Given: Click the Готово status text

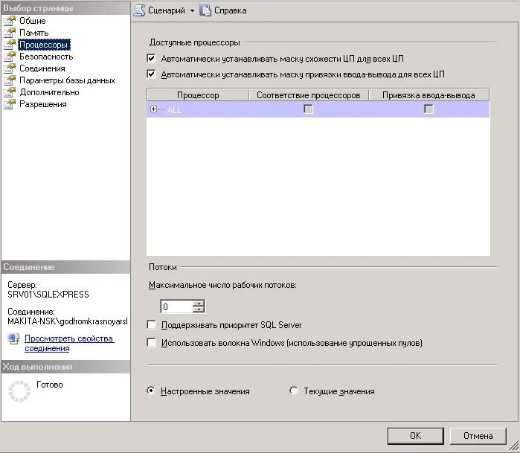Looking at the screenshot, I should click(49, 385).
